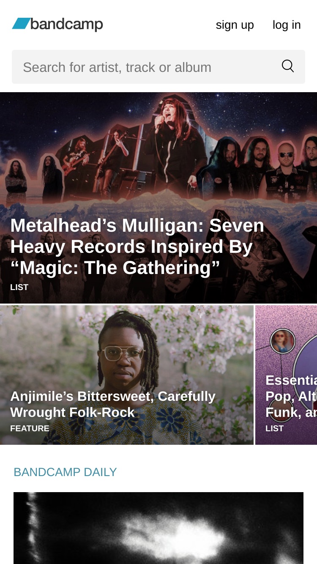Image resolution: width=317 pixels, height=564 pixels.
Task: Select the red-haired circular avatar on purple card
Action: 282,341
